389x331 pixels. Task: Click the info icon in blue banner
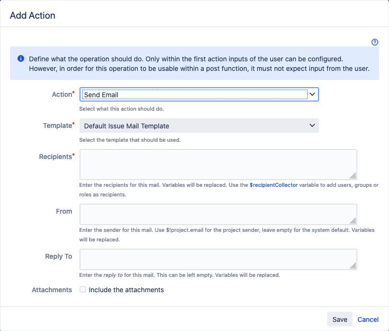click(x=21, y=59)
